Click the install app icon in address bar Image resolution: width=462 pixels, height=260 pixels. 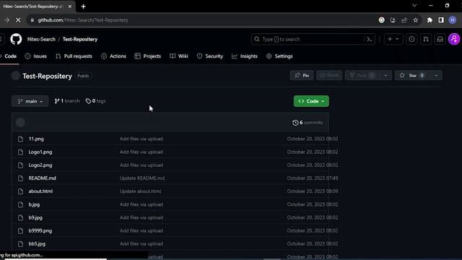(x=393, y=20)
